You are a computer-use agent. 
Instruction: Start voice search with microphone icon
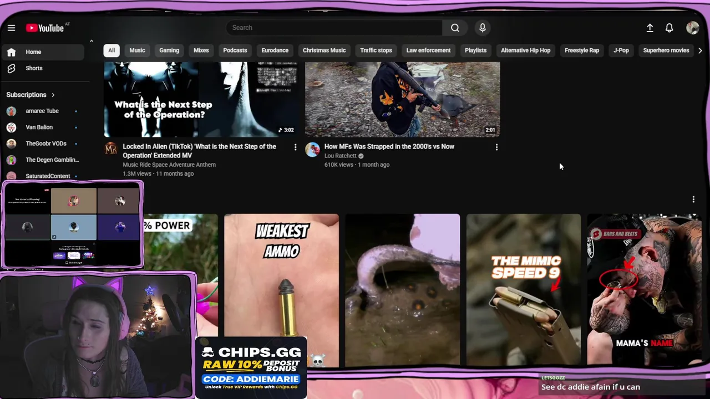click(483, 28)
